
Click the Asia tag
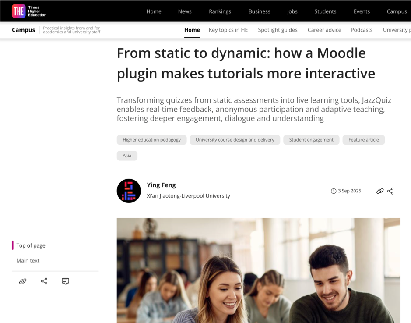tap(127, 156)
